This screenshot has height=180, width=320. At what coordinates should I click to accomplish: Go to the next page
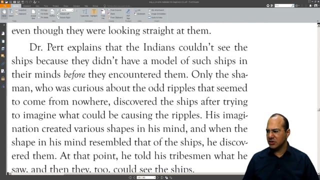158,177
